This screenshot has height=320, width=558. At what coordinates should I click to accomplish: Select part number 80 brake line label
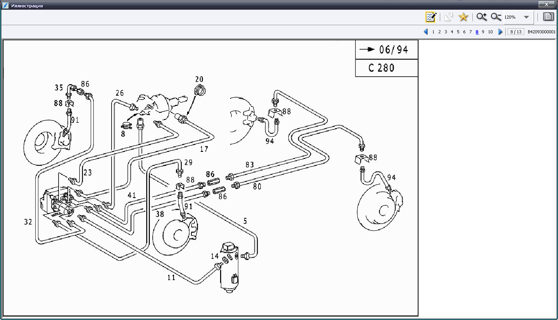click(257, 186)
